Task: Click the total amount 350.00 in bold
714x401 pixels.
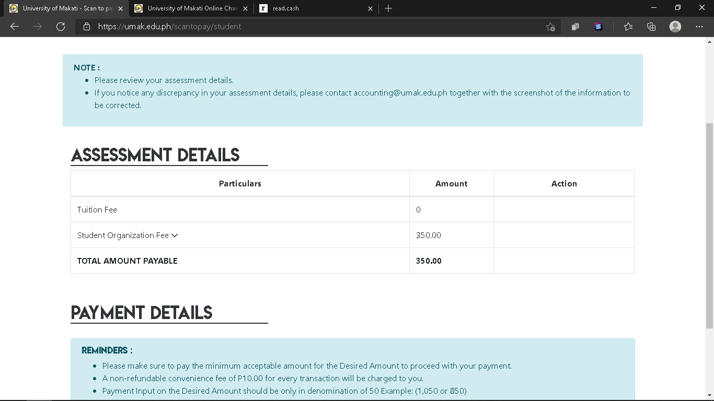Action: click(429, 261)
